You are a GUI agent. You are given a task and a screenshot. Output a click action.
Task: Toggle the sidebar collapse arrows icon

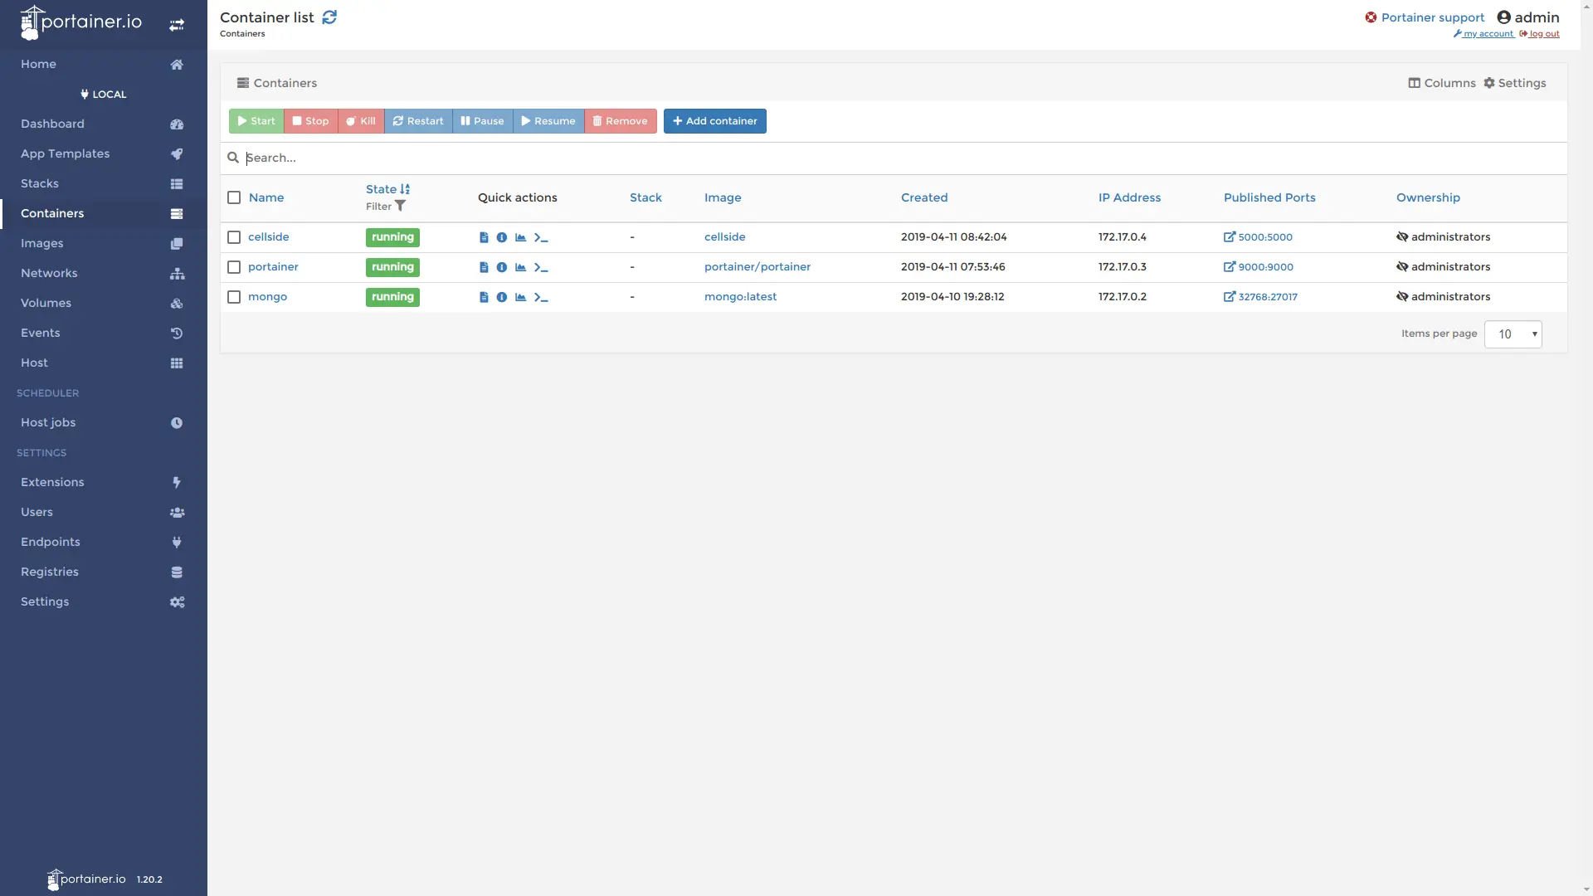[177, 25]
